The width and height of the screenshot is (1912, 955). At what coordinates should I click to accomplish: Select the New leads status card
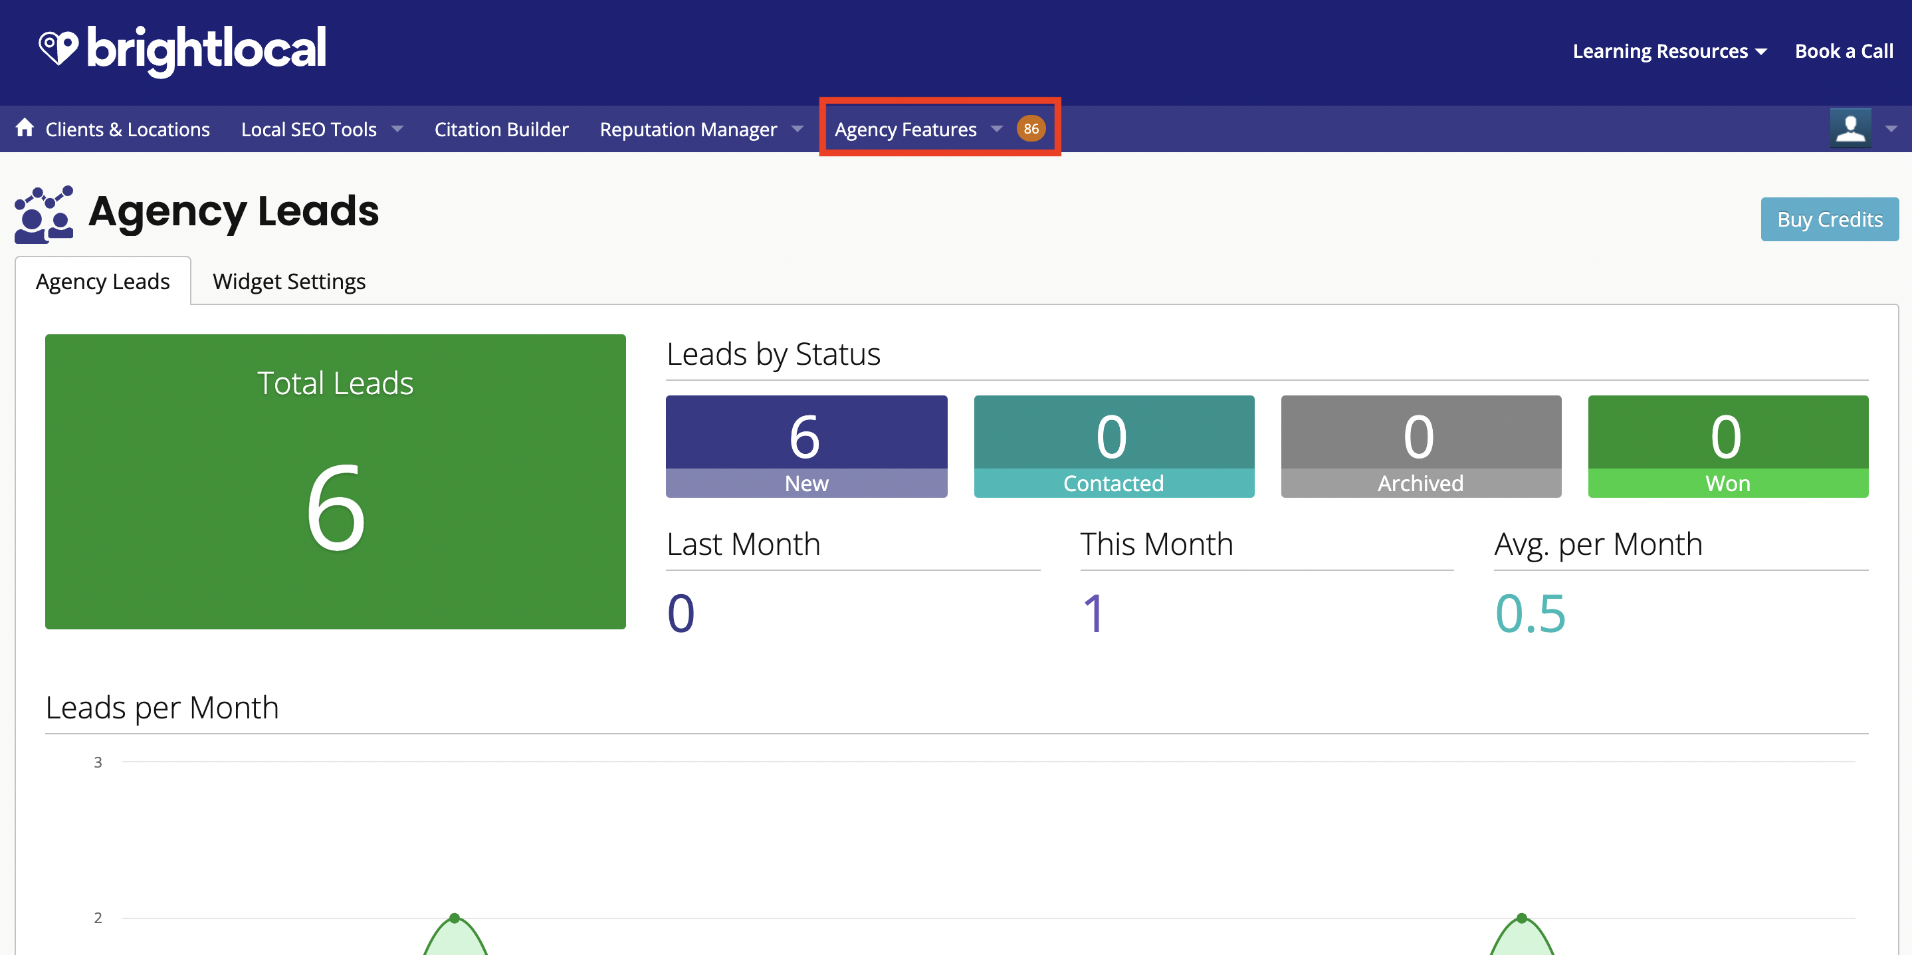(x=806, y=446)
